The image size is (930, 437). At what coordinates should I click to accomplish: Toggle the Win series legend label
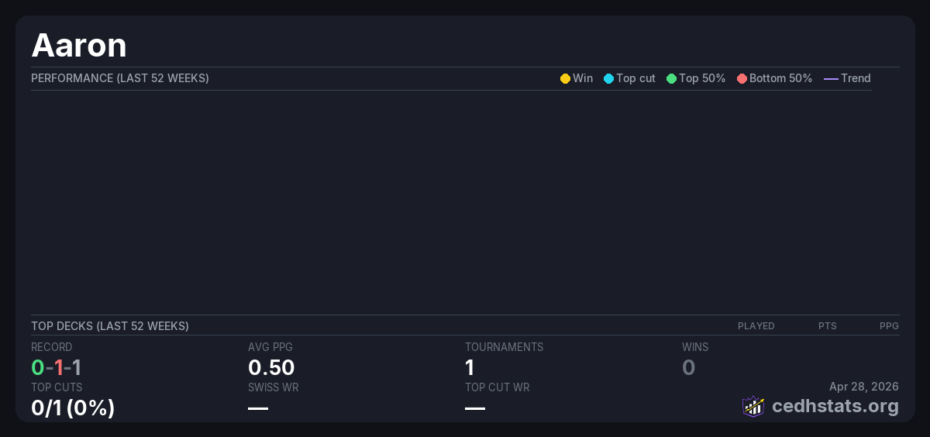(x=583, y=78)
